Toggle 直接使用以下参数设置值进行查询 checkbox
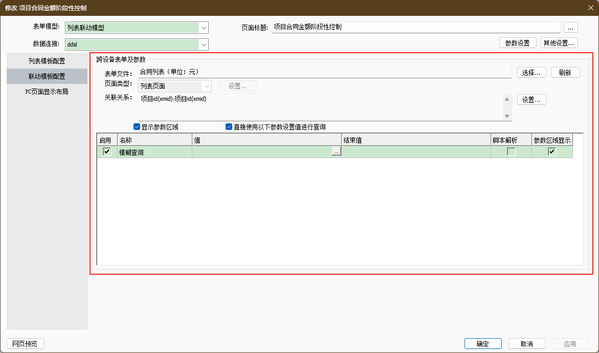The width and height of the screenshot is (599, 353). point(229,127)
